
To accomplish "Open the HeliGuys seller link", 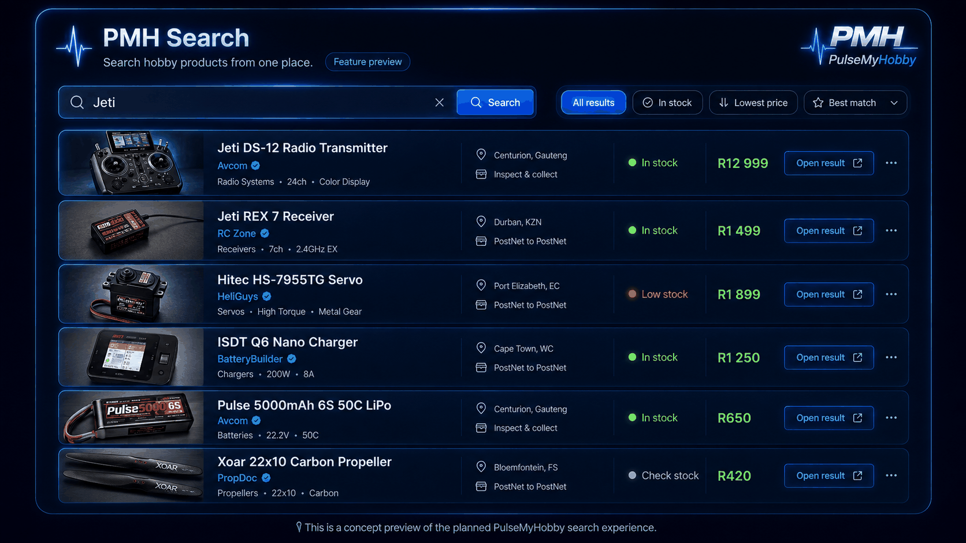I will click(237, 296).
